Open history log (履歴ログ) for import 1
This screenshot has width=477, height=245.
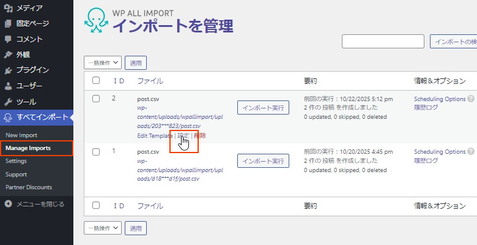point(426,160)
